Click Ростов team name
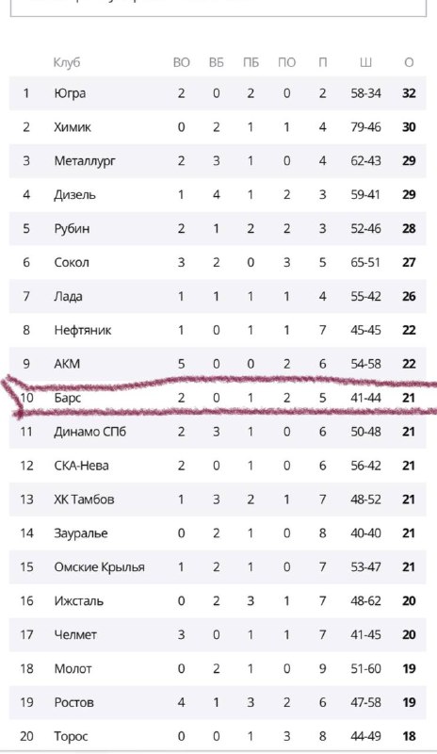 [x=73, y=702]
